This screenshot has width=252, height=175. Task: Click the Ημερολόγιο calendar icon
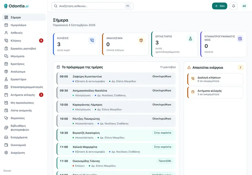(6, 25)
